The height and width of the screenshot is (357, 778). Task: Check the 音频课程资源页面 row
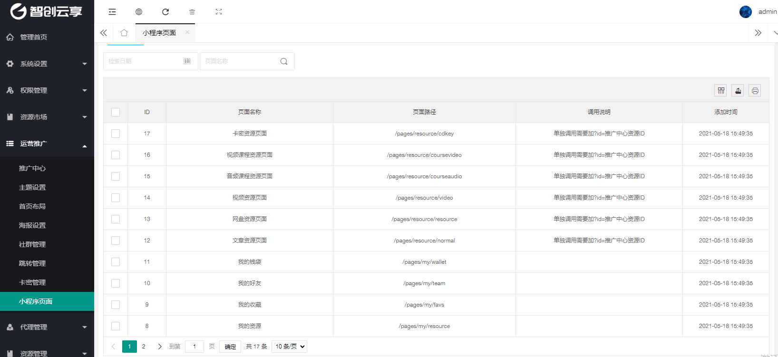[x=116, y=176]
